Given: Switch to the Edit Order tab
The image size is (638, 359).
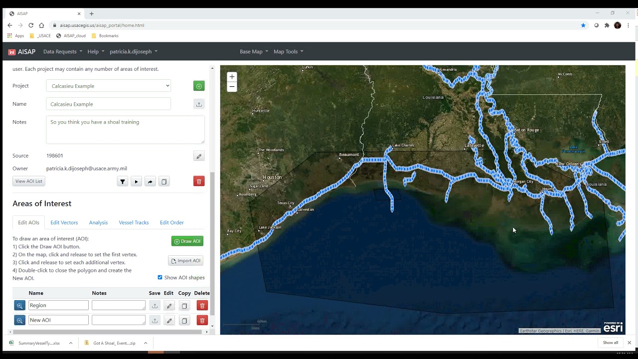Looking at the screenshot, I should click(x=171, y=222).
